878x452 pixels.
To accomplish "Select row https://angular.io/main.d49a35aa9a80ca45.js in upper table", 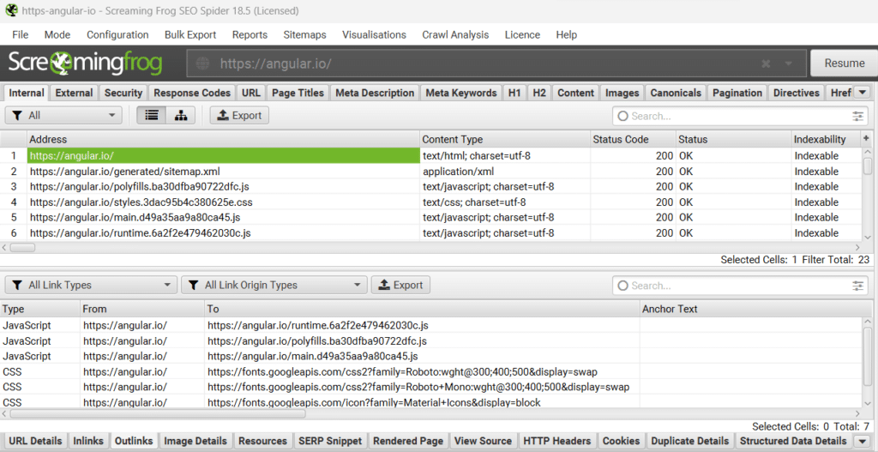I will tap(431, 217).
